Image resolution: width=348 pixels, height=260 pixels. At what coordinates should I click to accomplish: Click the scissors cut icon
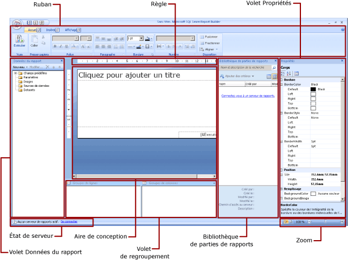43,37
